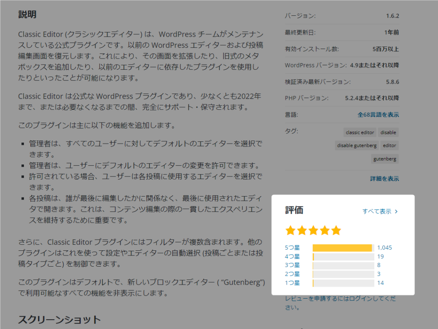The width and height of the screenshot is (438, 329).
Task: Open the 1つ星 reviews link
Action: [x=292, y=283]
